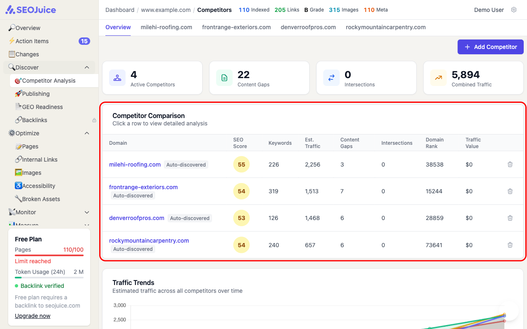Click the Accessibility wheelchair icon

tap(19, 186)
